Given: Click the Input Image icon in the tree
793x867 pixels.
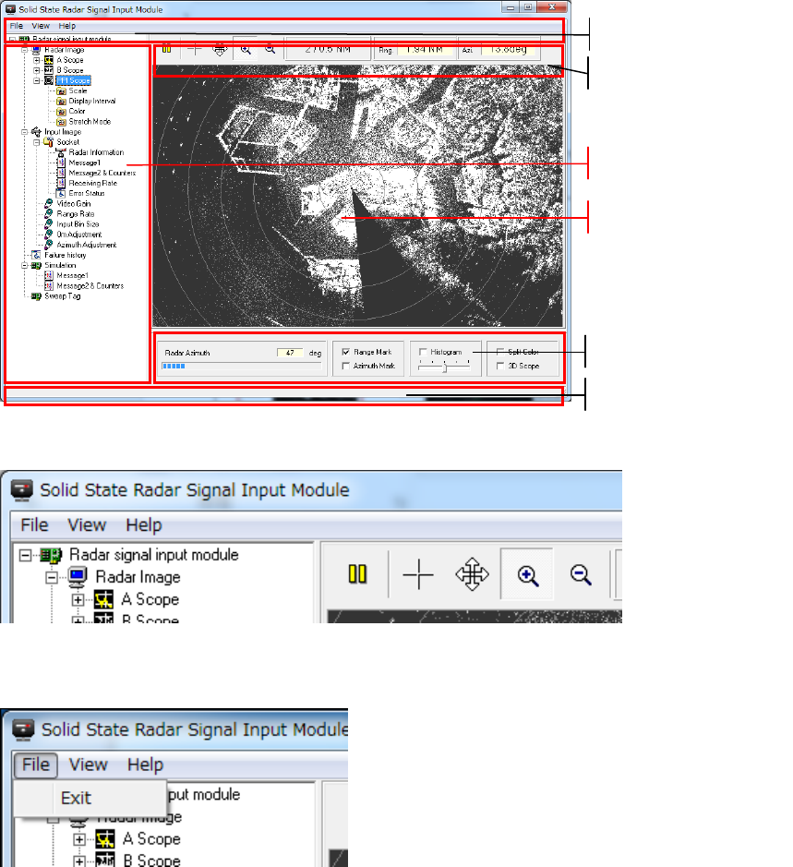Looking at the screenshot, I should point(37,132).
